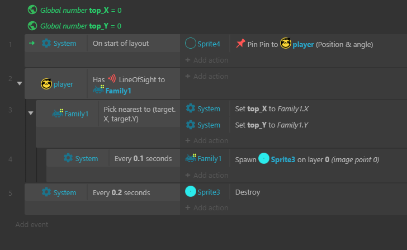Click Add event at the bottom

click(x=32, y=225)
